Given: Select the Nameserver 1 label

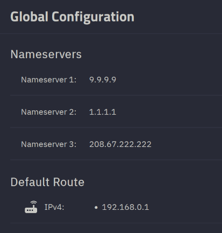Looking at the screenshot, I should 49,80.
